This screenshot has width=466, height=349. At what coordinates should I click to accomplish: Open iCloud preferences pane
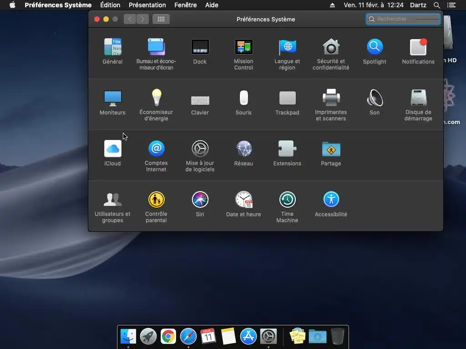click(x=112, y=153)
